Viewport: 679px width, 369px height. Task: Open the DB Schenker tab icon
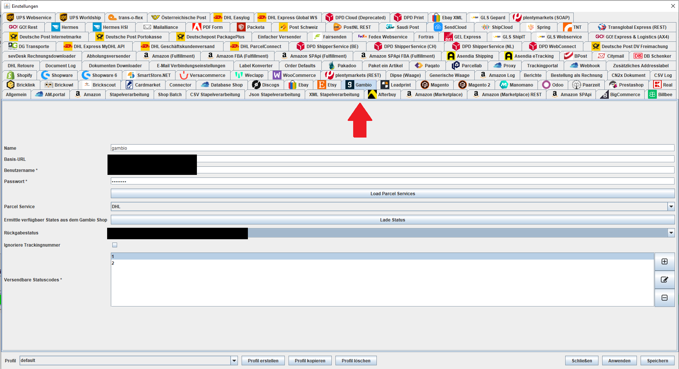pyautogui.click(x=638, y=56)
